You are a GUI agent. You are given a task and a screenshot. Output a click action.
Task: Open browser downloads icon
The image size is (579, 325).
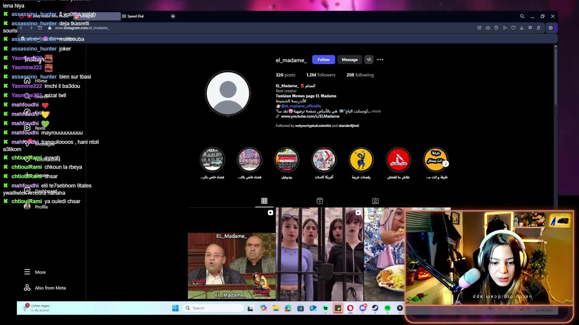522,28
